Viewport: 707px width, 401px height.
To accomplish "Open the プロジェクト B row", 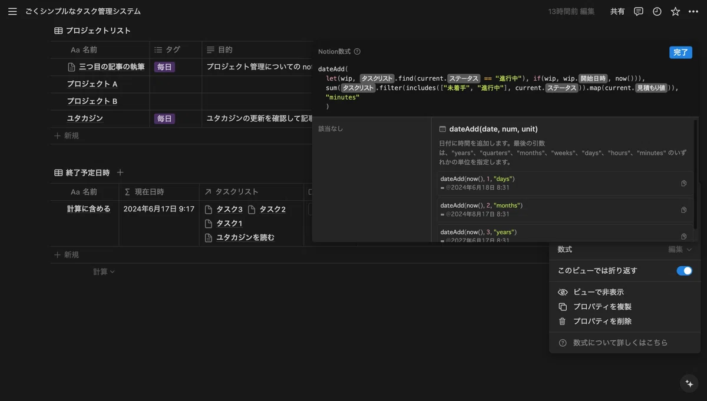I will coord(92,101).
